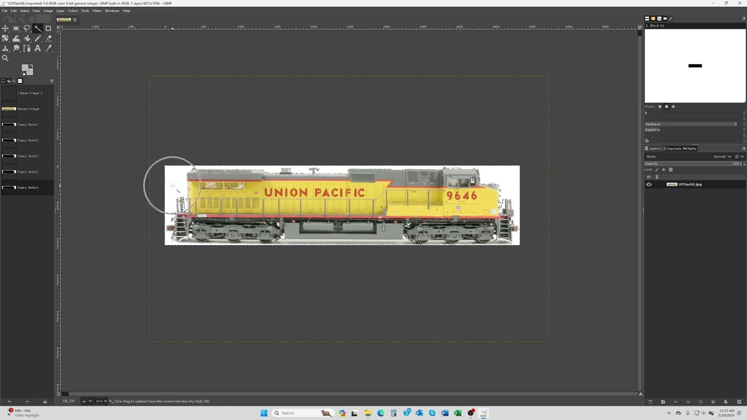The width and height of the screenshot is (747, 420).
Task: Select the Eraser tool
Action: pyautogui.click(x=48, y=38)
